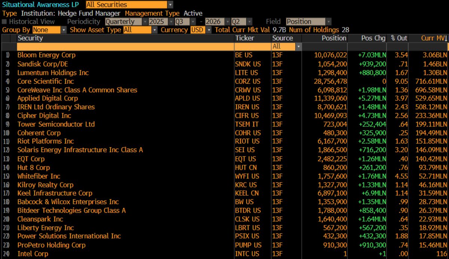Select Riot Platforms Inc security
The height and width of the screenshot is (259, 449).
pos(46,141)
